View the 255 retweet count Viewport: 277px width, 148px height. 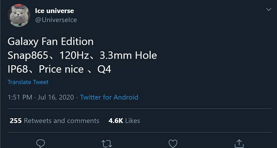16,121
